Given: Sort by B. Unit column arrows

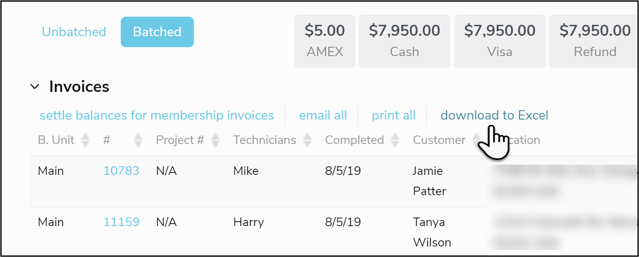Looking at the screenshot, I should (x=85, y=140).
